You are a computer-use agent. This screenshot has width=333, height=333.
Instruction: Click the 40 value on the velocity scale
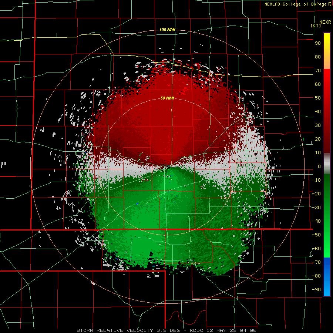pyautogui.click(x=318, y=111)
